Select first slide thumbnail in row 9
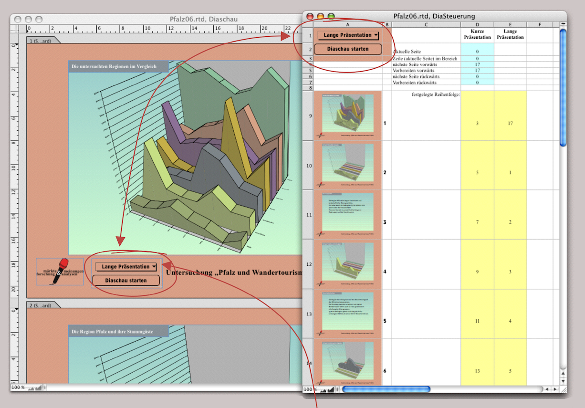Image resolution: width=585 pixels, height=408 pixels. (347, 116)
